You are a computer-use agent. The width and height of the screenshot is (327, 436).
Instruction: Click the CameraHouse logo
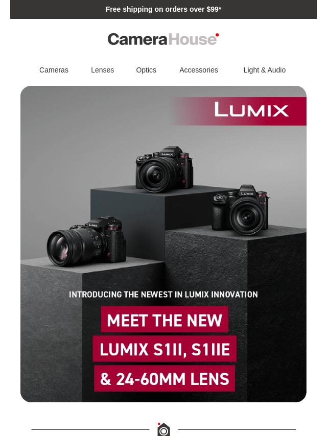click(163, 39)
